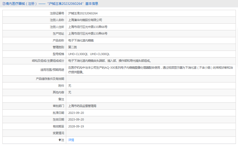Open the 详情 link
Viewport: 238px width, 145px height.
(x=71, y=140)
